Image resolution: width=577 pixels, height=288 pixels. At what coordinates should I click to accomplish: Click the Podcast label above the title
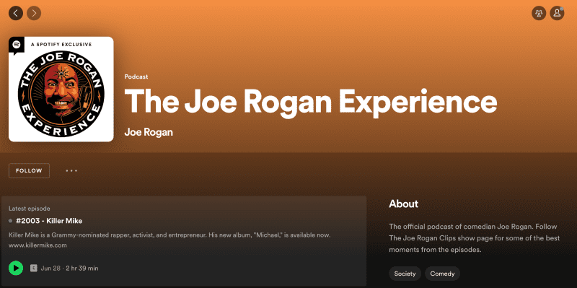point(136,77)
